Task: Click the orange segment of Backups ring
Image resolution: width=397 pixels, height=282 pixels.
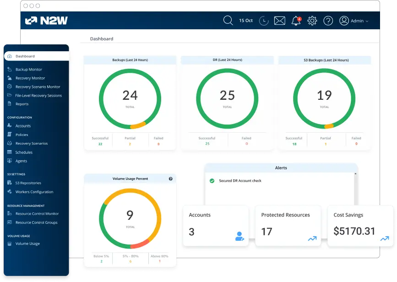Action: [138, 125]
